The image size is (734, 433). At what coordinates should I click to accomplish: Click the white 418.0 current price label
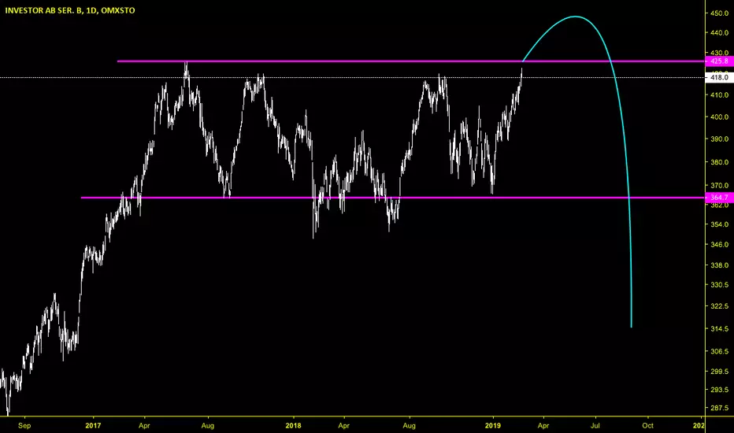[720, 77]
